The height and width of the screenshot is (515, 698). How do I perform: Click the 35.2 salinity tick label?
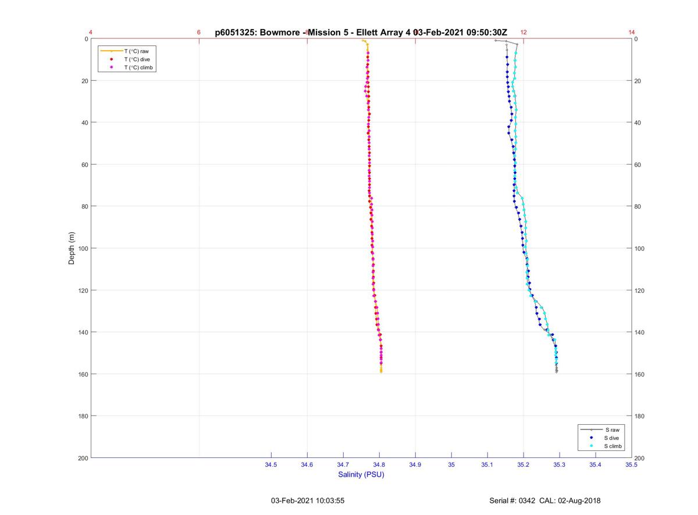(523, 465)
